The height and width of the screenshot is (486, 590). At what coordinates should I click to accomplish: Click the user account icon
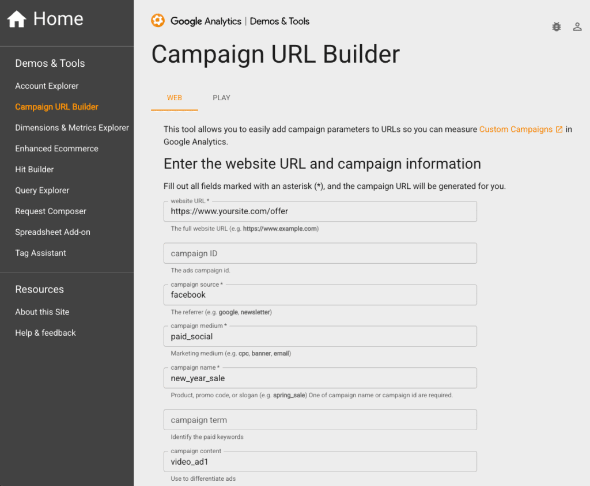[577, 26]
